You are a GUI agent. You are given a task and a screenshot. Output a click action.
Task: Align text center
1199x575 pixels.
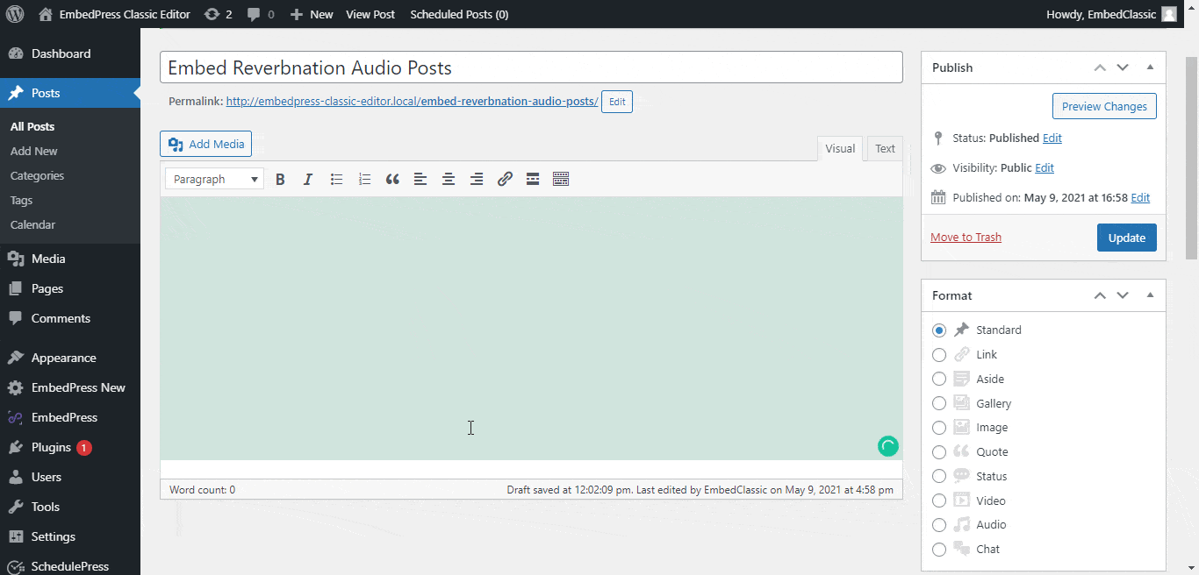[449, 179]
